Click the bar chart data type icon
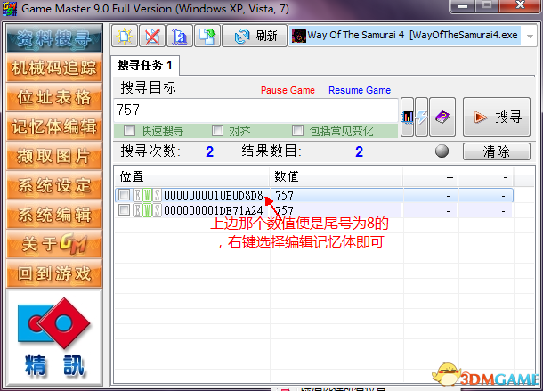 (408, 118)
